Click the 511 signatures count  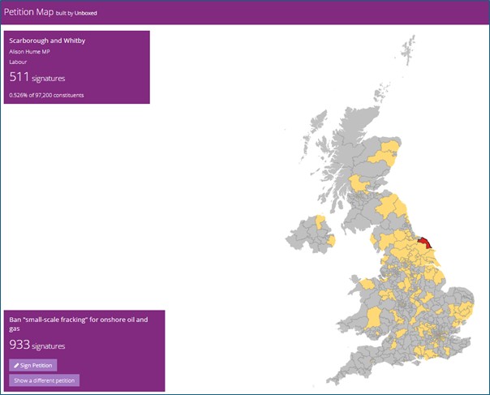[x=37, y=78]
